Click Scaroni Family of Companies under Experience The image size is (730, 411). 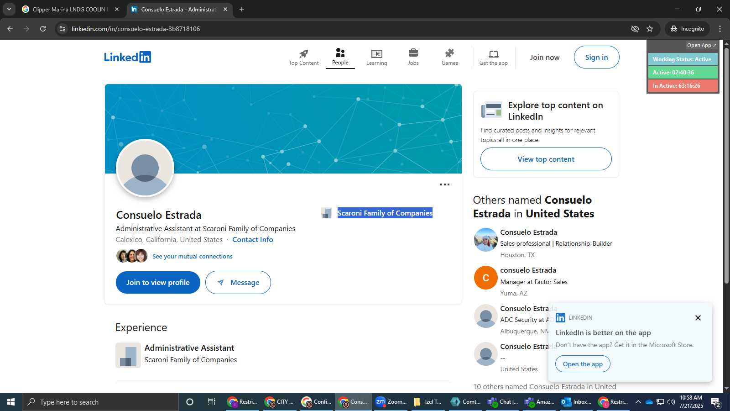click(x=191, y=359)
